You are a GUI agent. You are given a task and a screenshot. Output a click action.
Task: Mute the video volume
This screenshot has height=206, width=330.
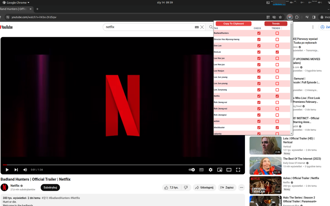pos(25,170)
